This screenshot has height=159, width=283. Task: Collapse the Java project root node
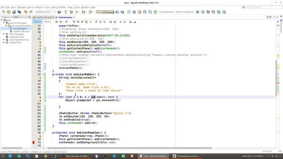(x=2, y=20)
